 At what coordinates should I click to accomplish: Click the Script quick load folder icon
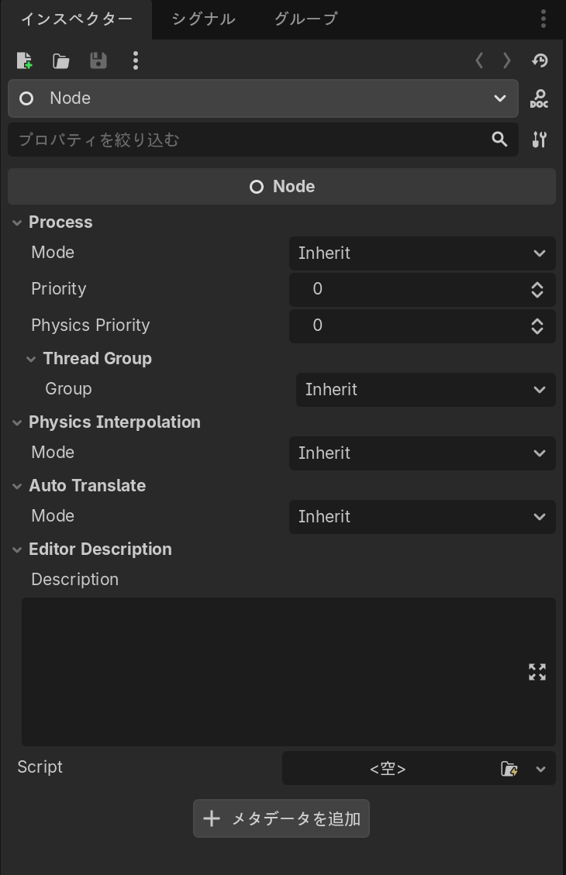click(x=509, y=768)
